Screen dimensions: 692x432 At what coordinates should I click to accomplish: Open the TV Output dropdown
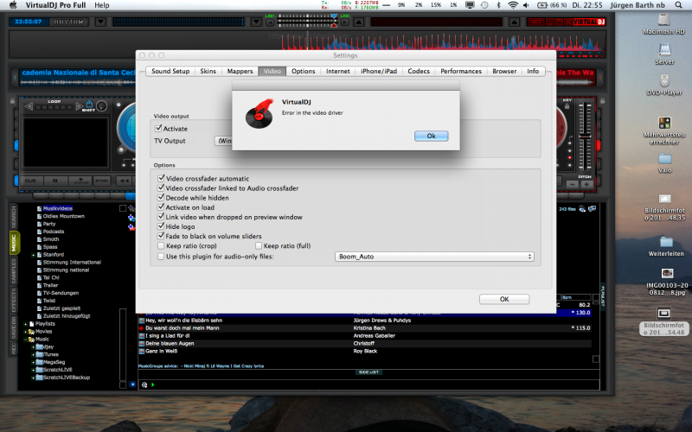(224, 141)
